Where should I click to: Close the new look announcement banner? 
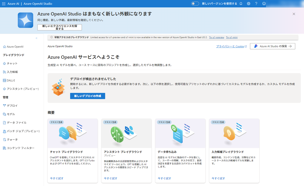coord(294,14)
